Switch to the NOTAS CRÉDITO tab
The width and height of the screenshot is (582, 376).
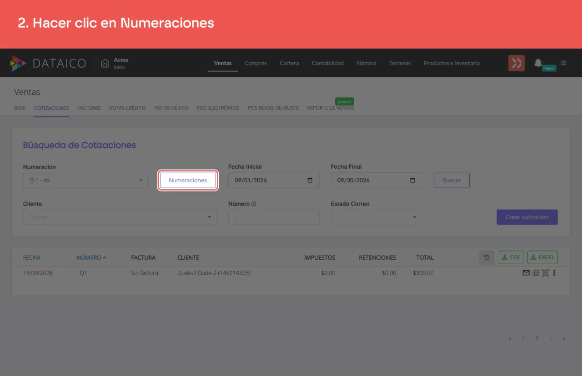pyautogui.click(x=127, y=108)
